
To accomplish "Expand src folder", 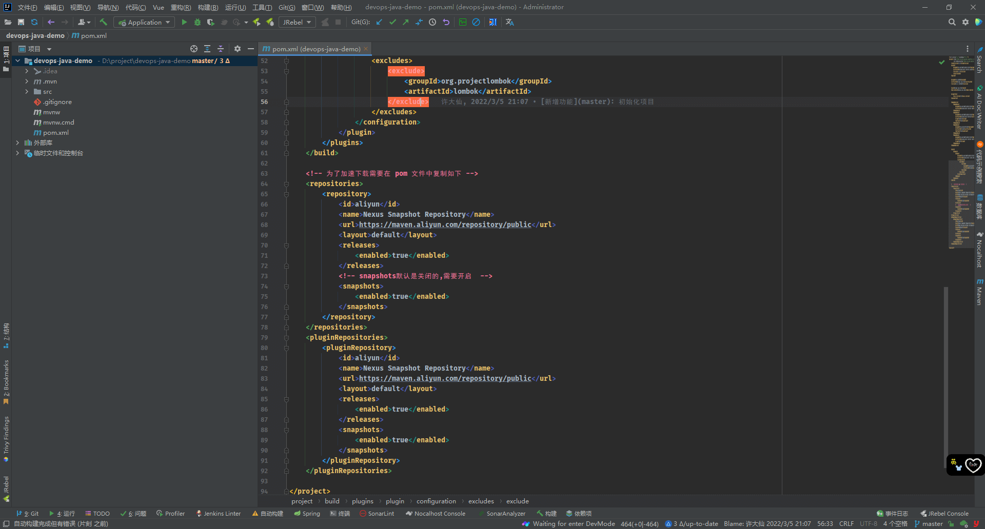I will [x=27, y=91].
